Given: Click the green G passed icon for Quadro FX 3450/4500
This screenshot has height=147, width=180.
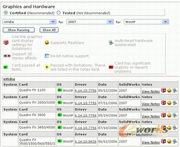Looking at the screenshot, I should coord(60,127).
